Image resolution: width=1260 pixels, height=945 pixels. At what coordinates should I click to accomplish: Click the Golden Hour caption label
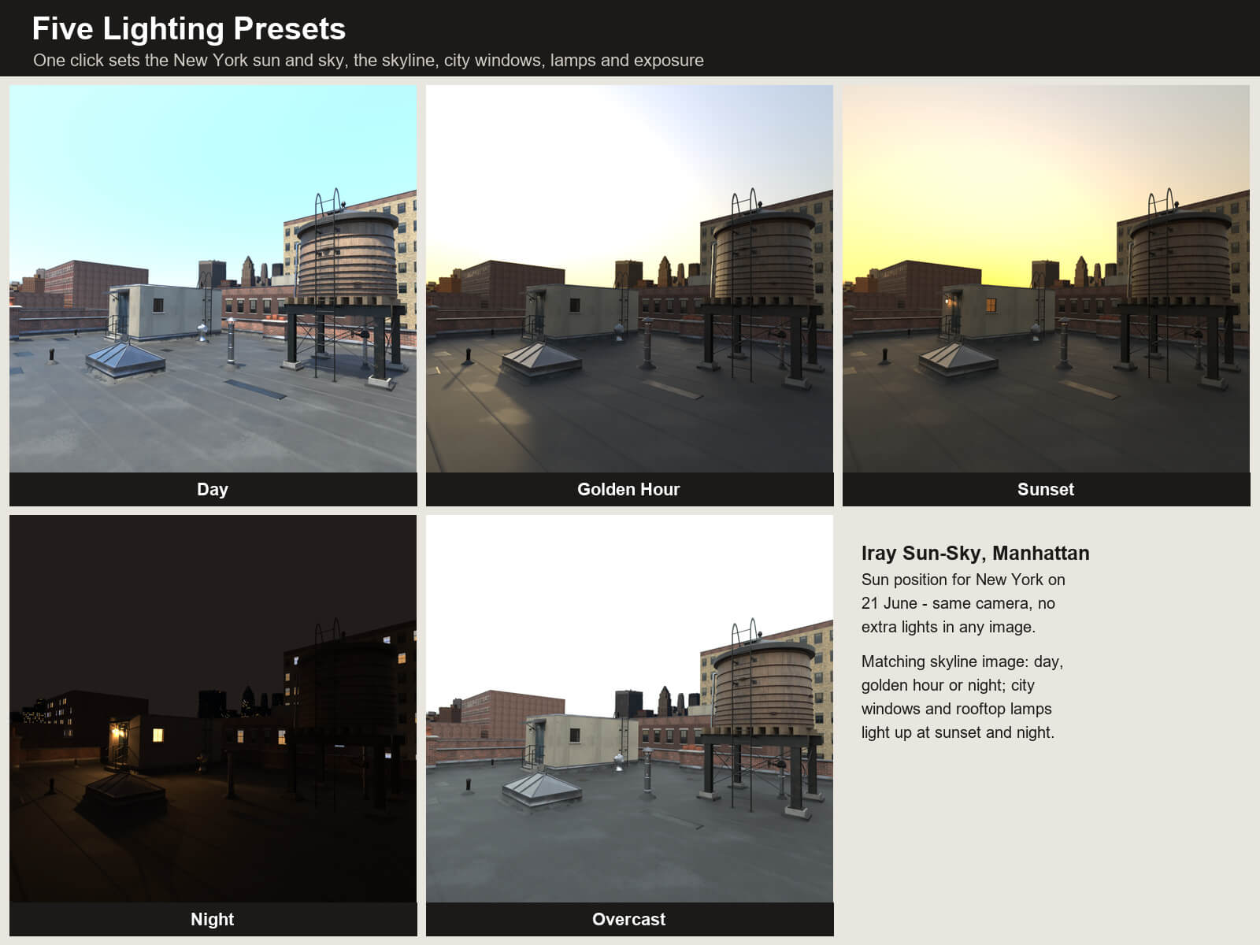pos(628,489)
